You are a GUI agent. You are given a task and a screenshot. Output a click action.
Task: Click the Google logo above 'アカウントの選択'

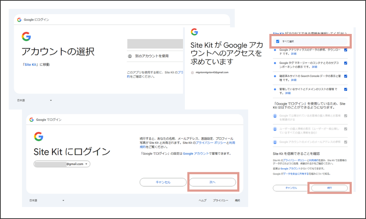26,36
